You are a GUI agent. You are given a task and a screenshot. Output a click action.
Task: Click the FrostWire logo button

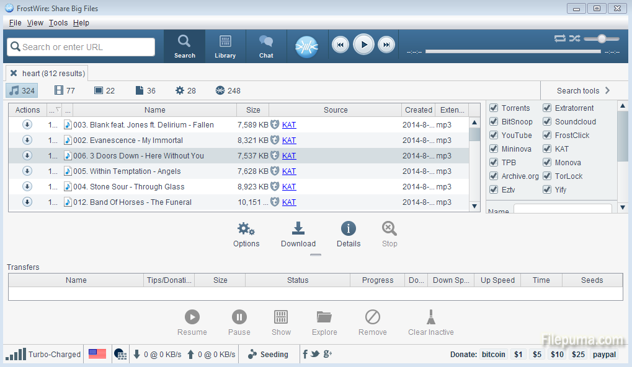click(x=306, y=46)
